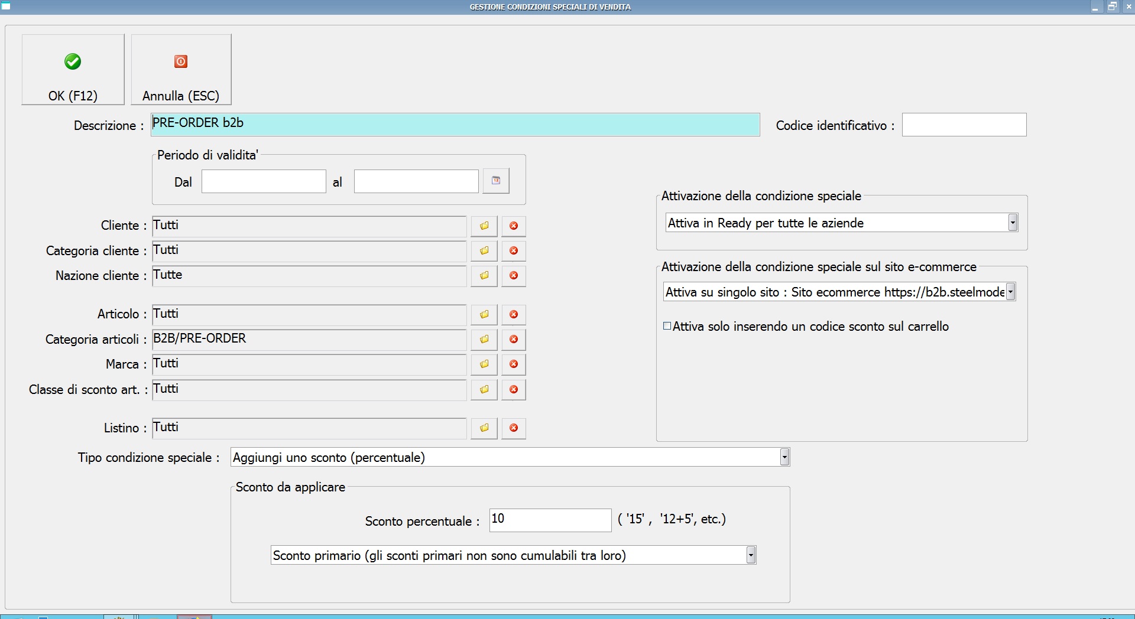Screen dimensions: 1135x619
Task: Browse Nazione cliente with folder icon
Action: pos(484,276)
